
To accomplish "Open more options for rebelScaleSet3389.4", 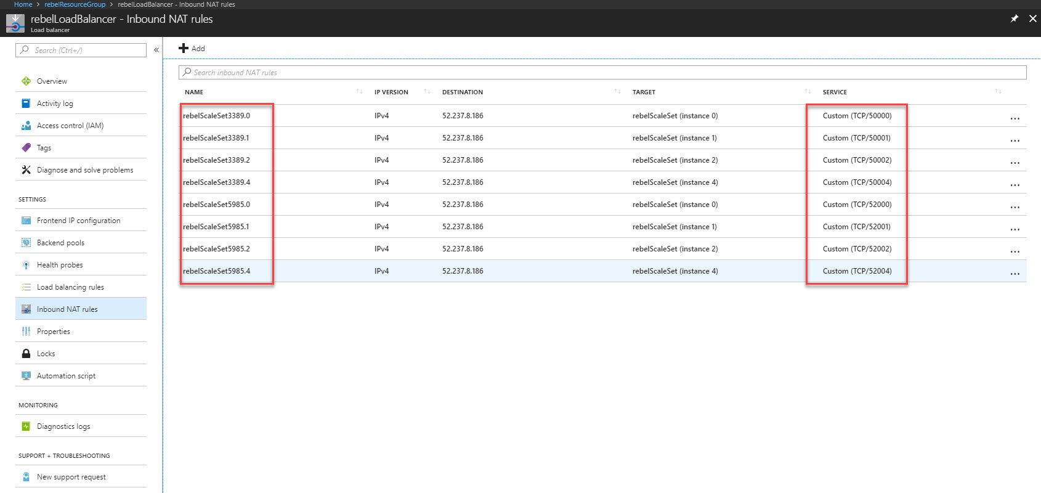I will pyautogui.click(x=1015, y=184).
